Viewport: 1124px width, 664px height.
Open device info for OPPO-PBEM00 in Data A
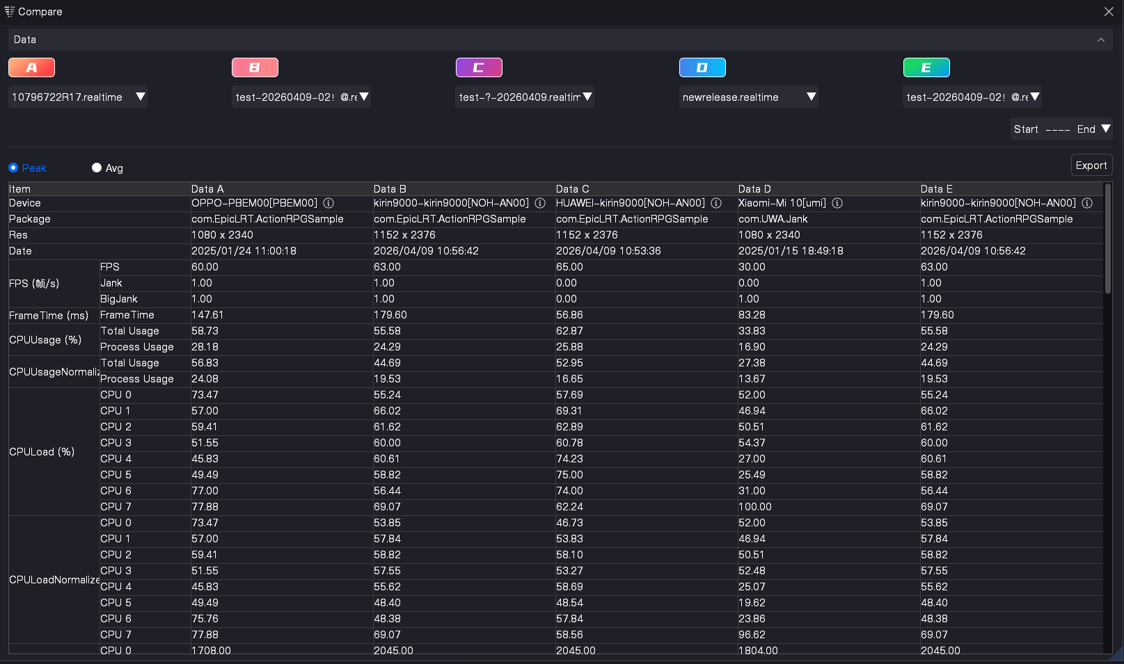click(329, 203)
